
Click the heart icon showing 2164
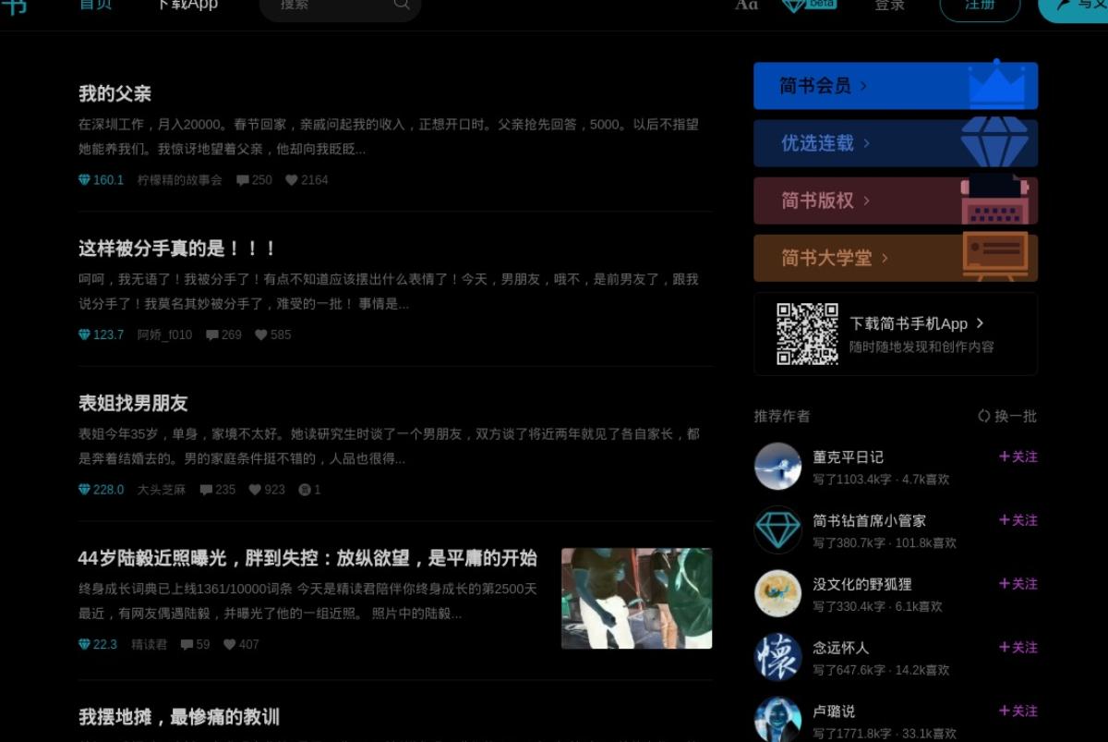291,180
